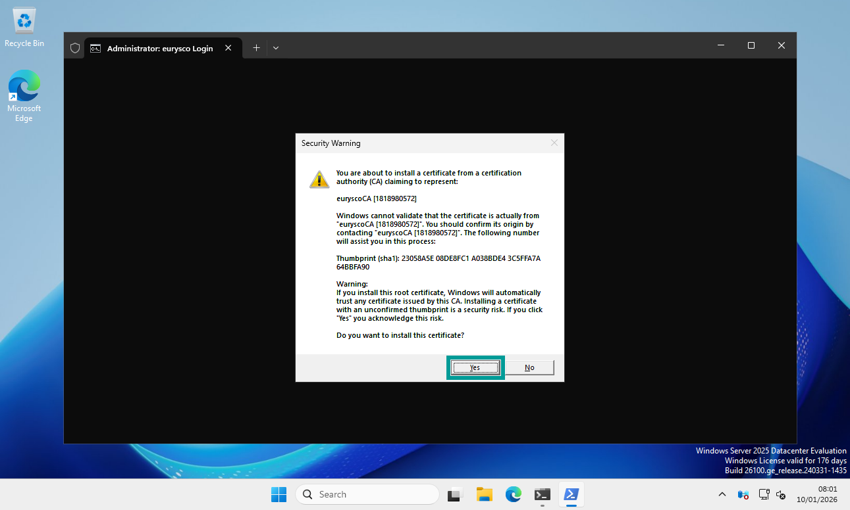Image resolution: width=850 pixels, height=510 pixels.
Task: Open the Recycle Bin on desktop
Action: tap(24, 28)
